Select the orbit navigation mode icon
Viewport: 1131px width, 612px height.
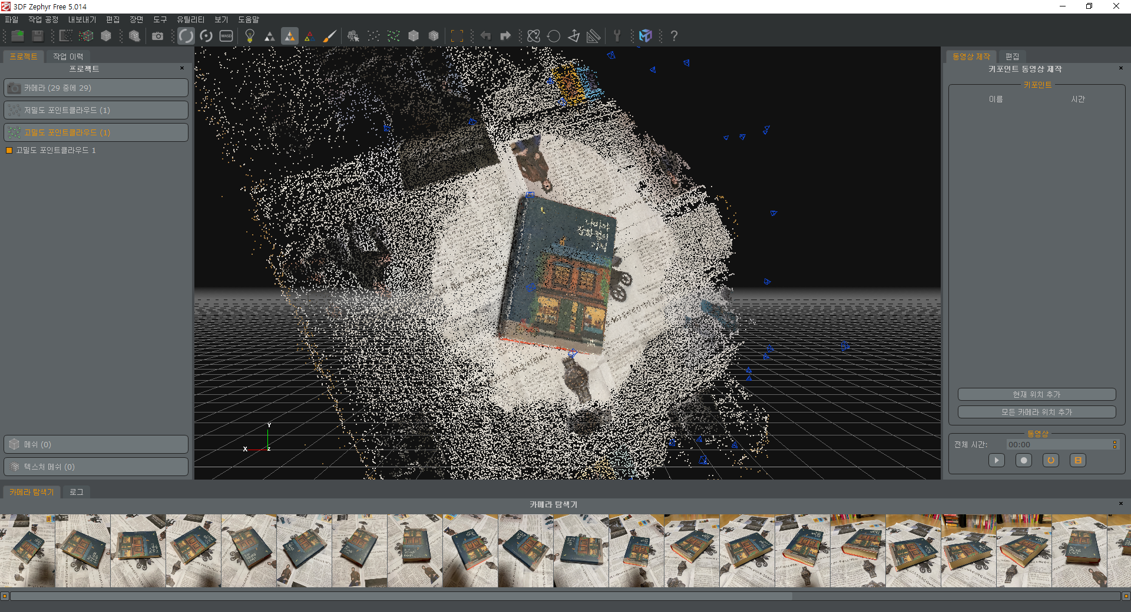[186, 36]
